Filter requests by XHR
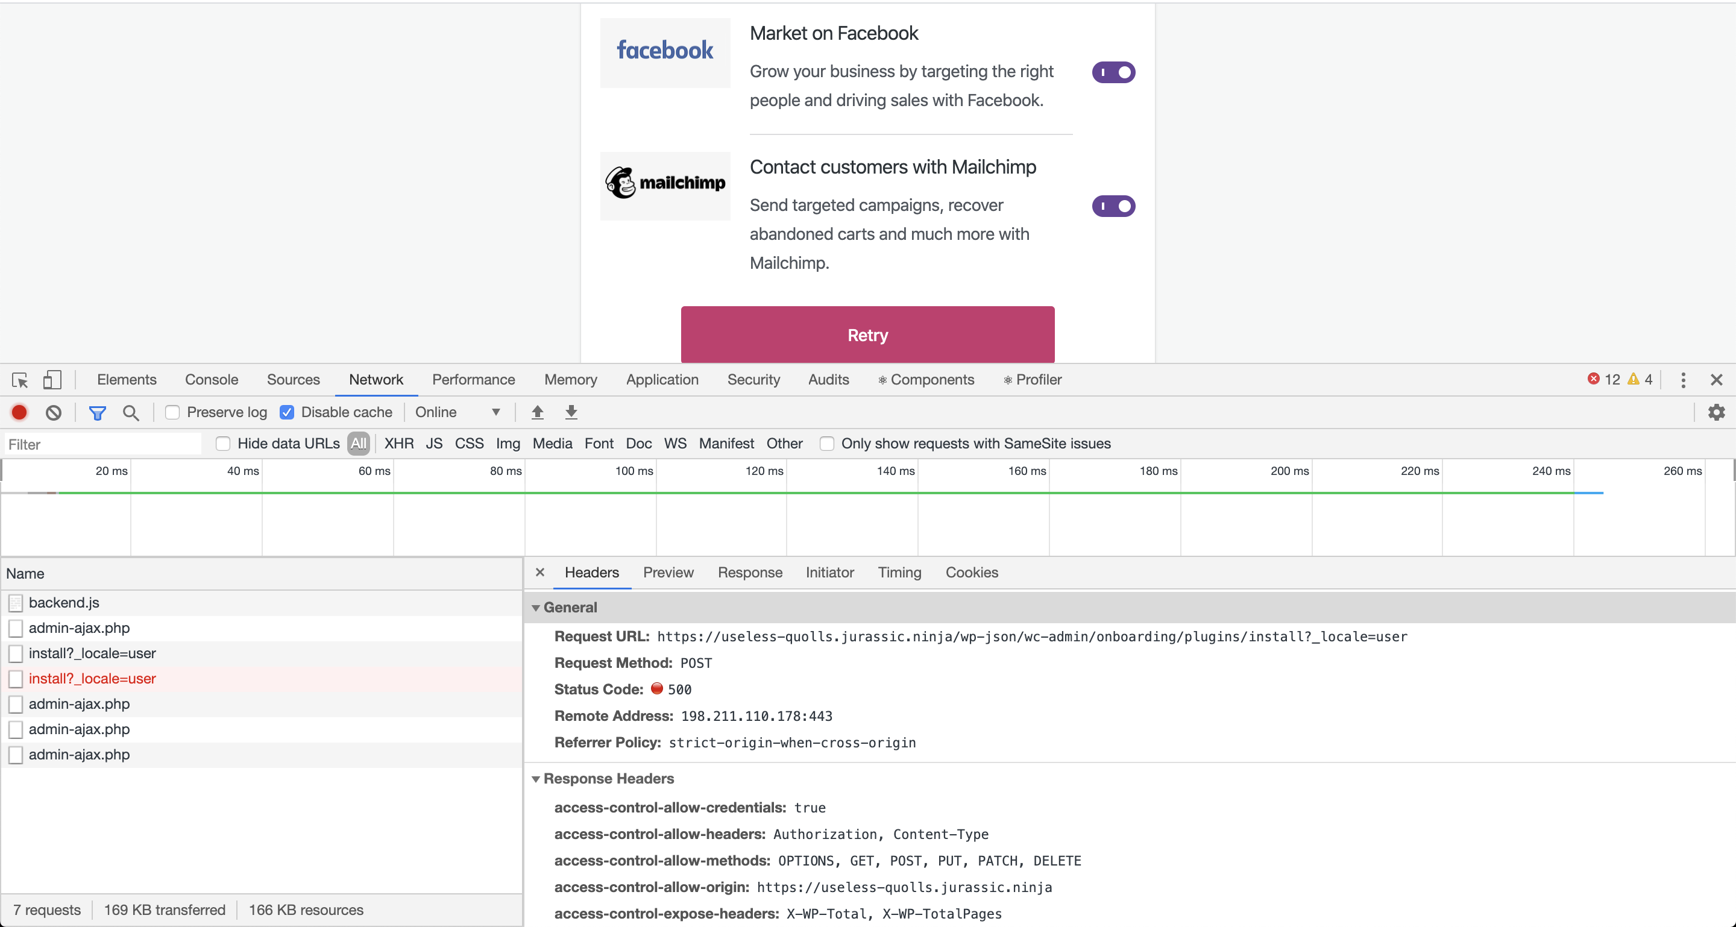The image size is (1736, 927). 399,444
